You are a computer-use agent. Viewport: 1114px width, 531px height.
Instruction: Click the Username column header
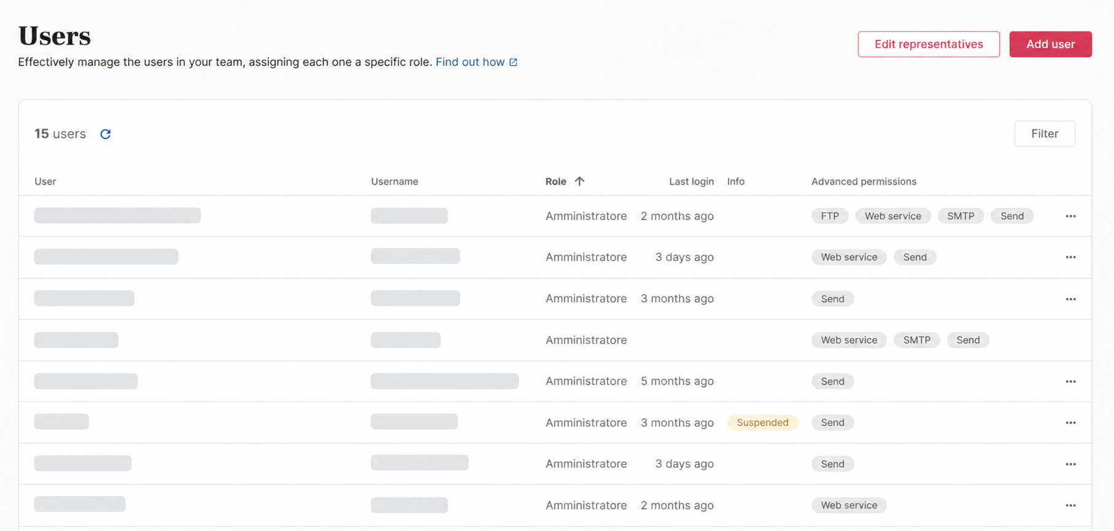[395, 181]
